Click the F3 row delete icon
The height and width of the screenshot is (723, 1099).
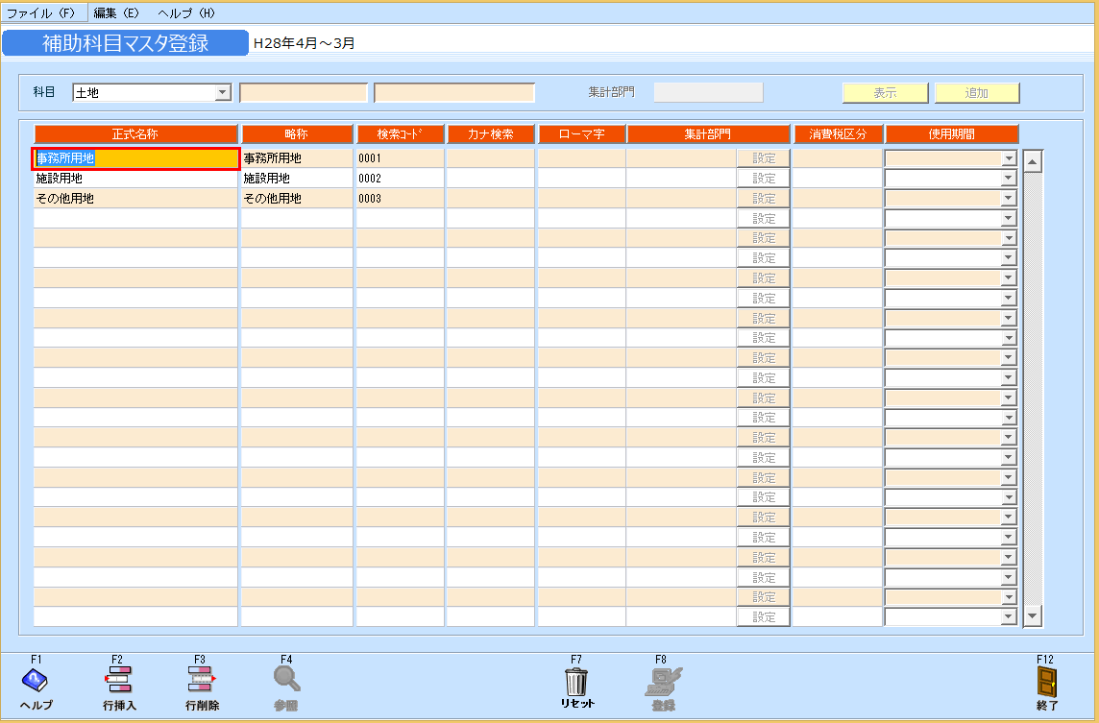202,681
